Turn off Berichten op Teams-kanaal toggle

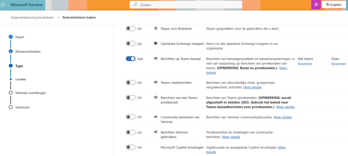point(130,58)
